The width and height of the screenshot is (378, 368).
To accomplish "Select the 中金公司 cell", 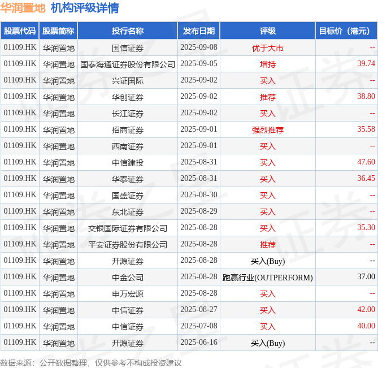I will [128, 278].
